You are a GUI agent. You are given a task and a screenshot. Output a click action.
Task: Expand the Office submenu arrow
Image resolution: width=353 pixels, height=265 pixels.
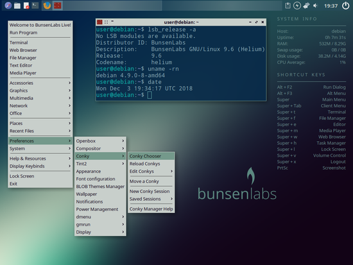pos(69,113)
